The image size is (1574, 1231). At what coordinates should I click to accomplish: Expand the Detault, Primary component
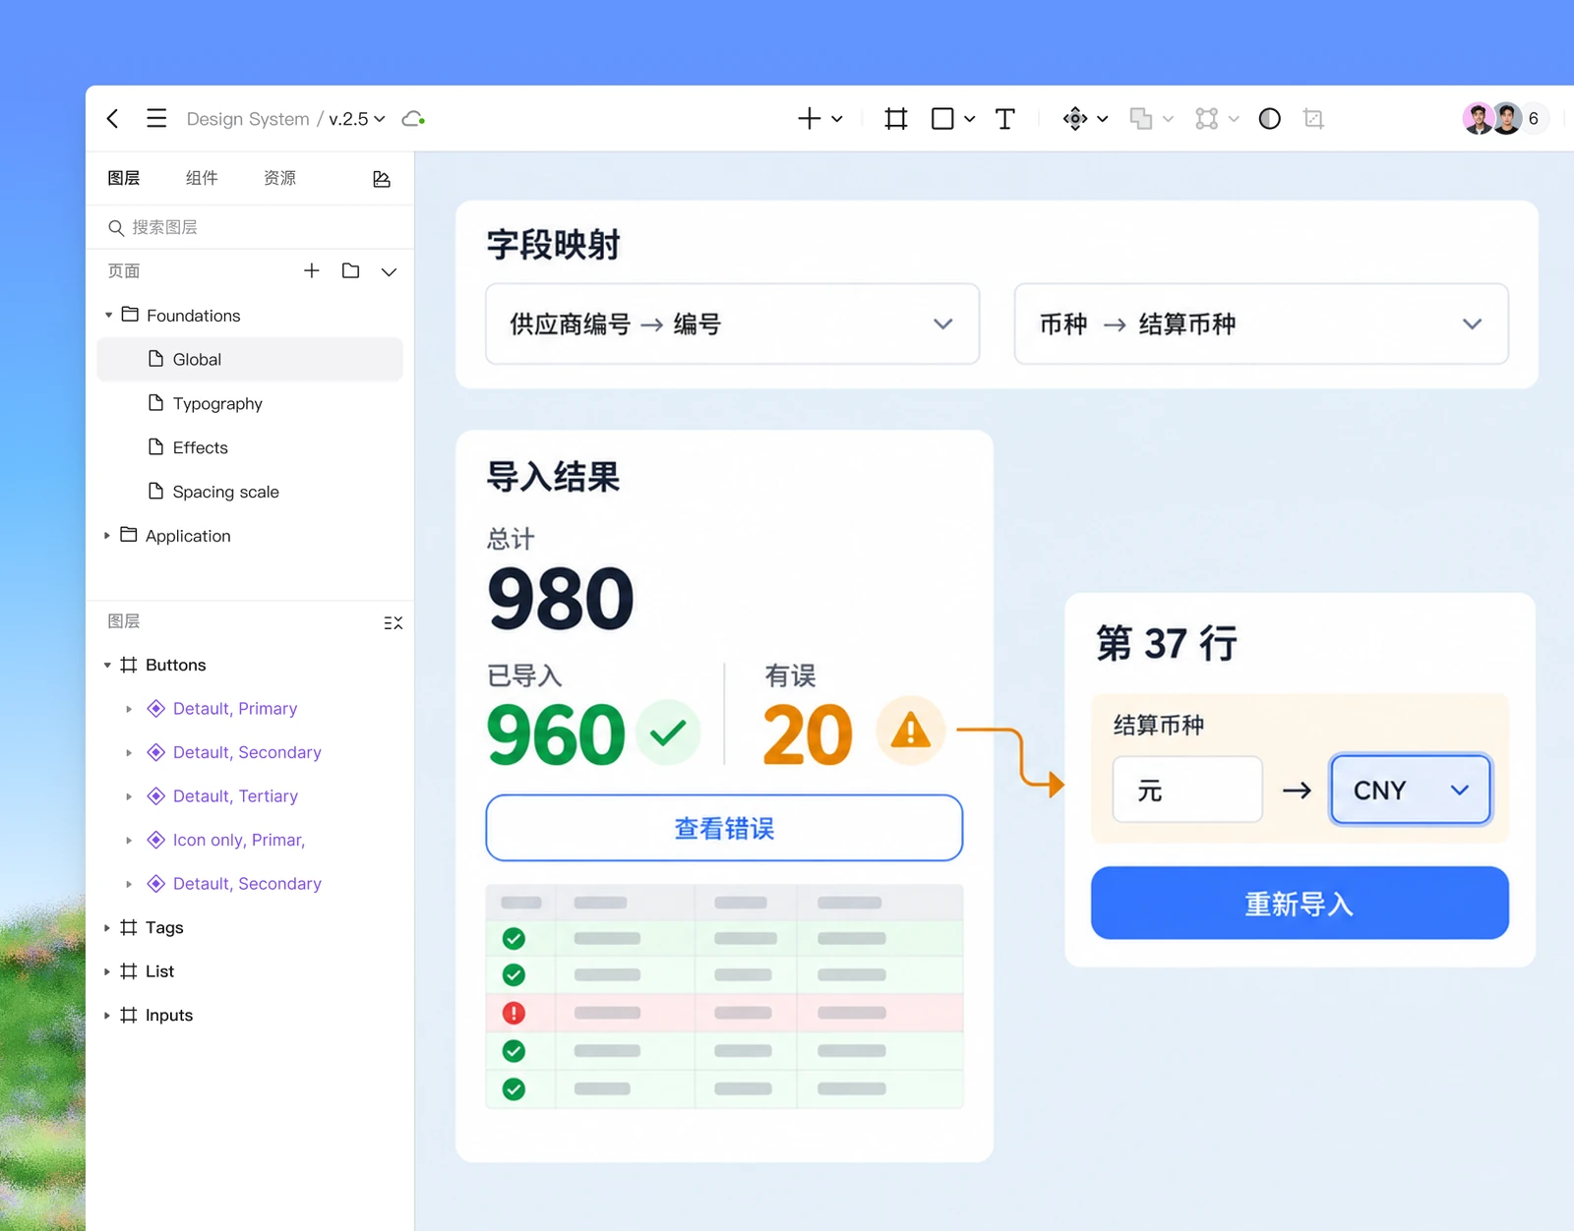pos(129,709)
